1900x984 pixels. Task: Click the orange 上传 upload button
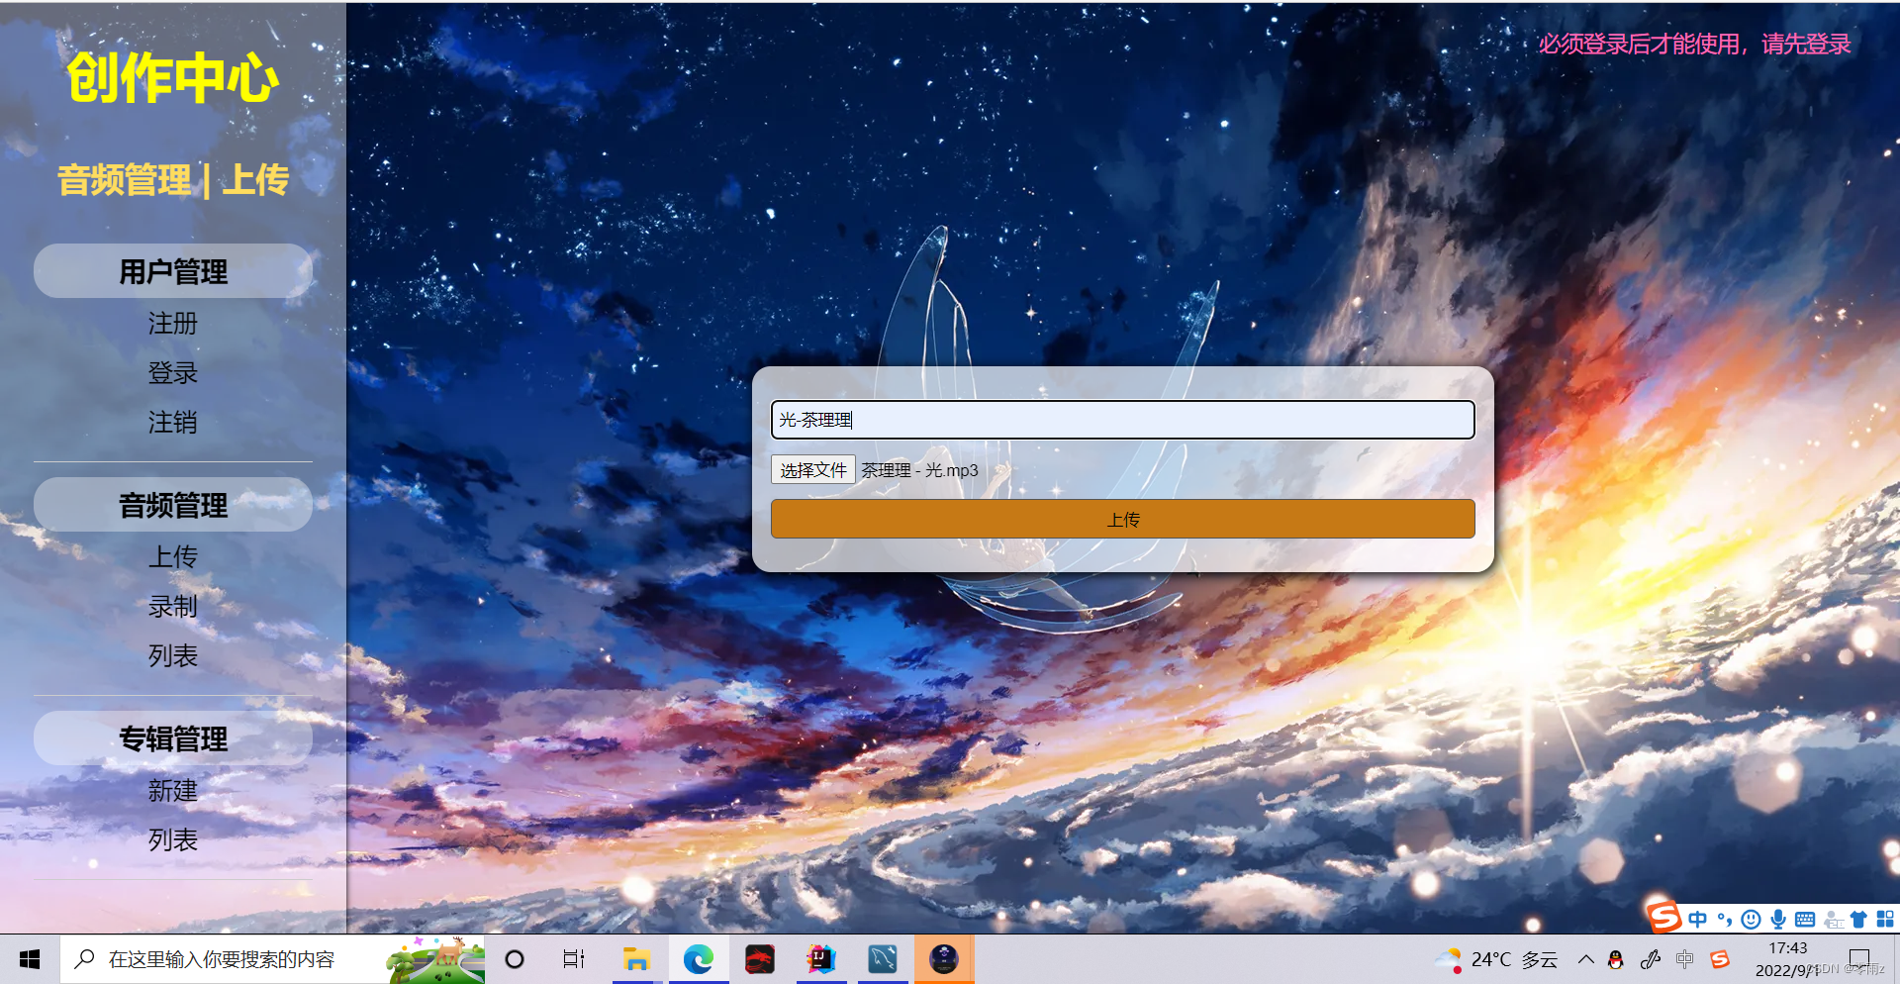point(1123,519)
